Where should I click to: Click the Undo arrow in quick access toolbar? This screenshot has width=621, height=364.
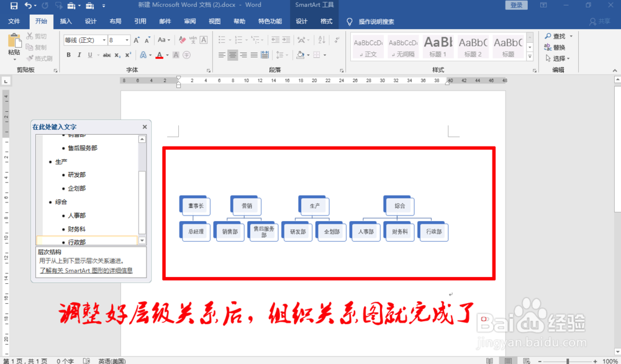[29, 5]
